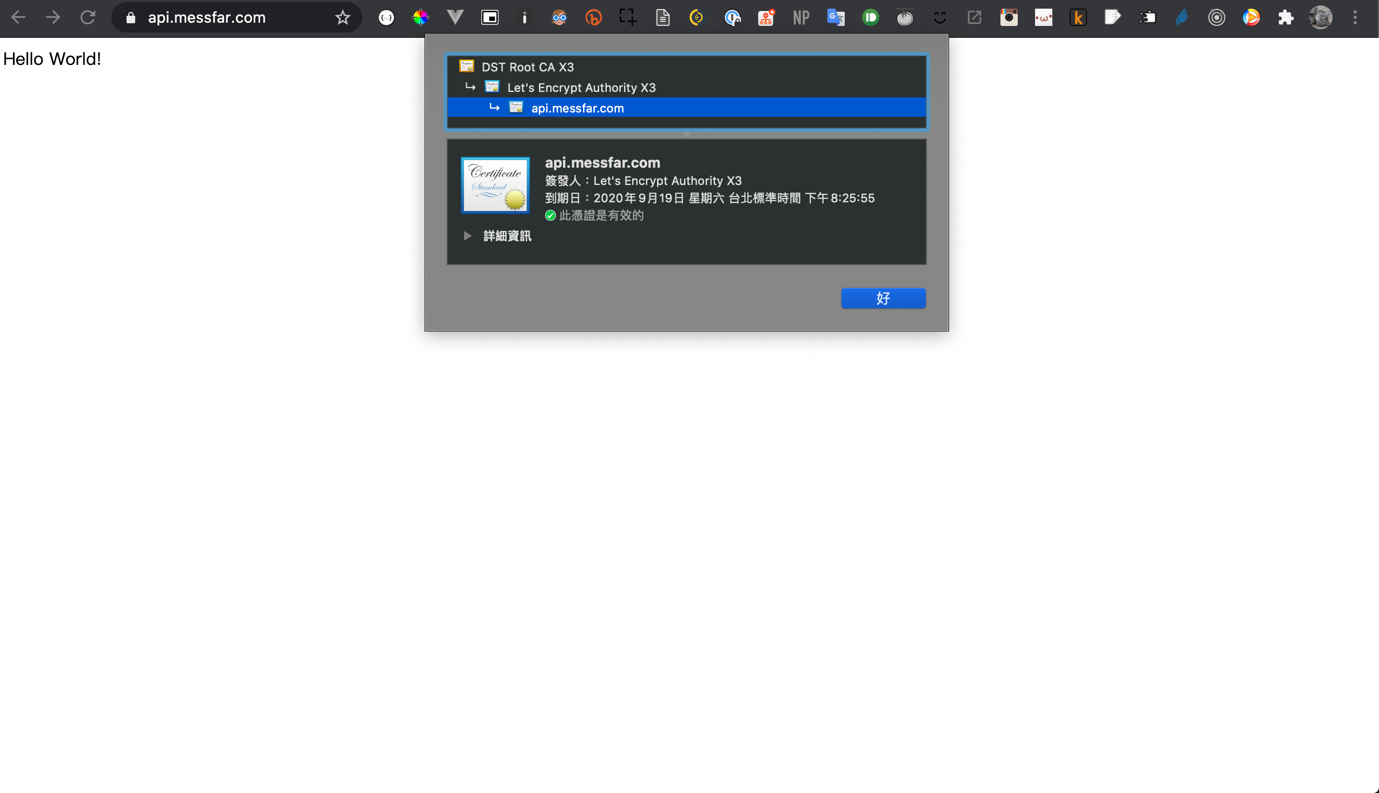Click the browser forward arrow
1379x793 pixels.
pyautogui.click(x=53, y=17)
